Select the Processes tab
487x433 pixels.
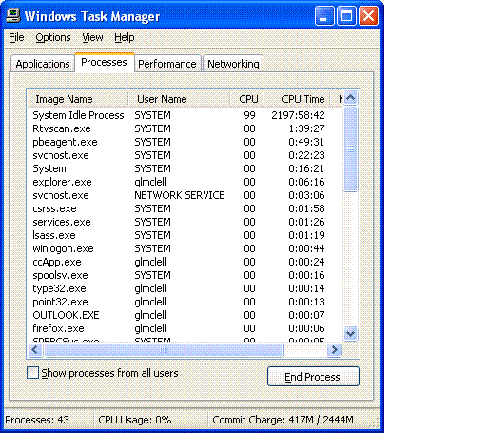pyautogui.click(x=104, y=62)
